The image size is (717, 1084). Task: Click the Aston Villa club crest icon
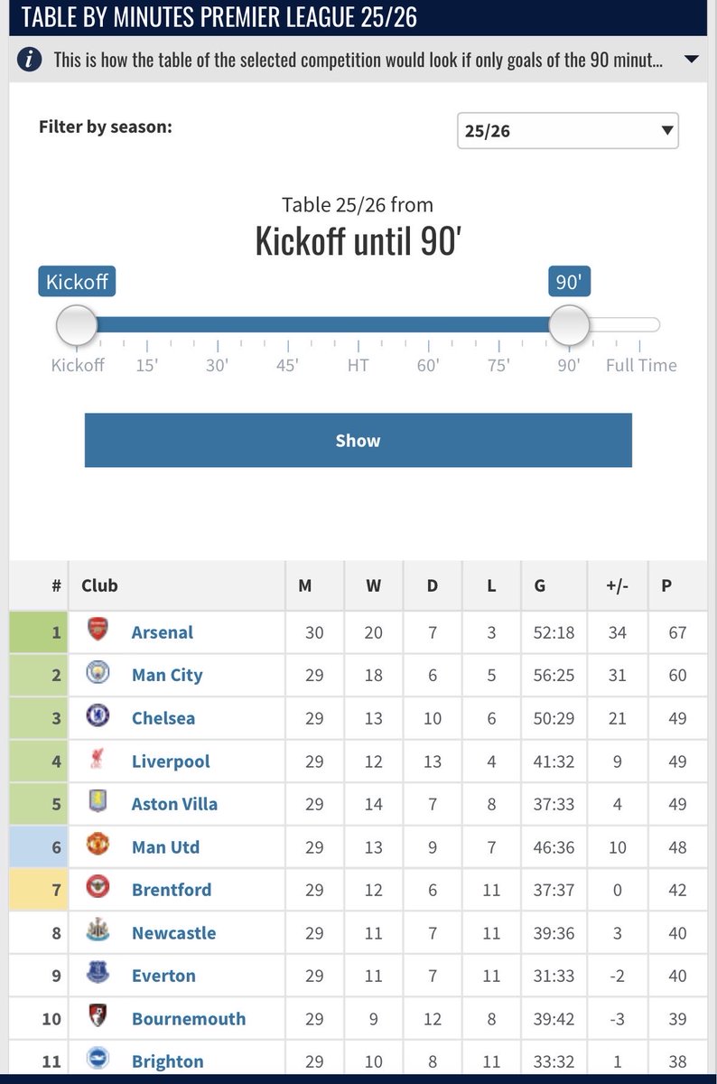pos(97,803)
